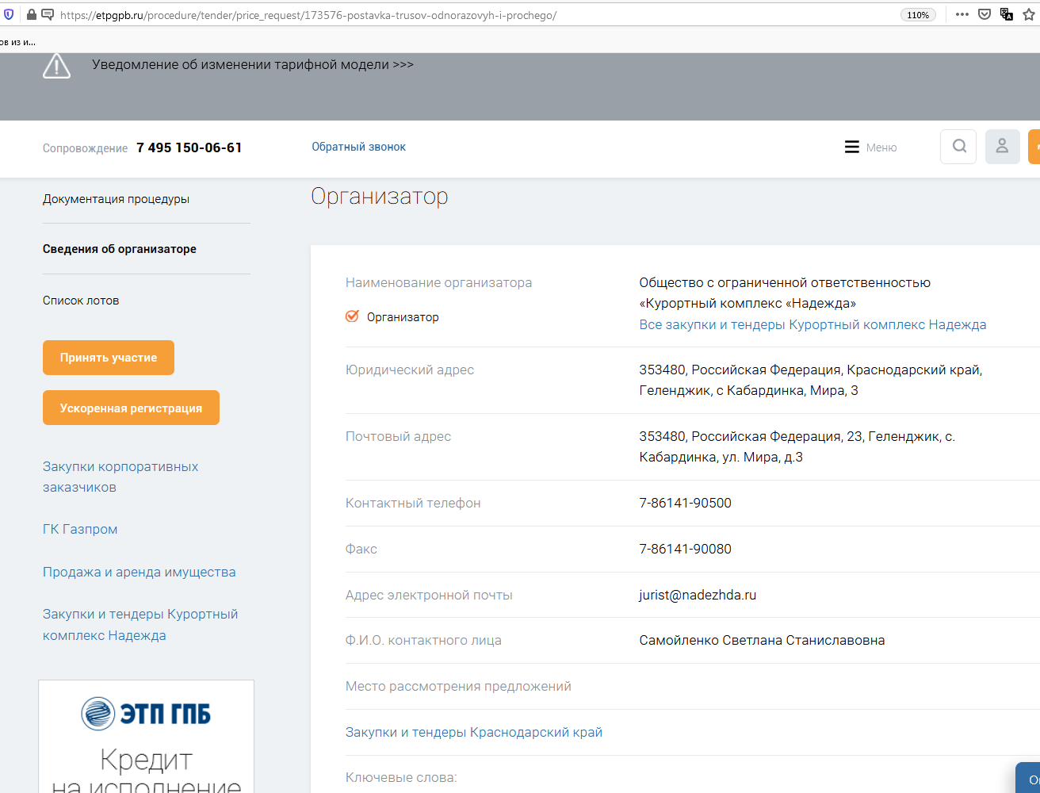Open sidebar link Закупки и тендеры Курортный комплекс Надежда
1040x793 pixels.
pos(140,625)
